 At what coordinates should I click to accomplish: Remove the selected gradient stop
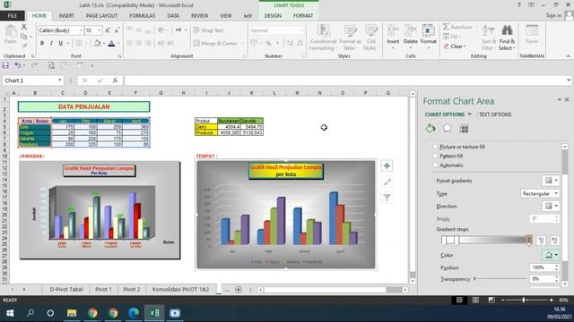pos(554,241)
